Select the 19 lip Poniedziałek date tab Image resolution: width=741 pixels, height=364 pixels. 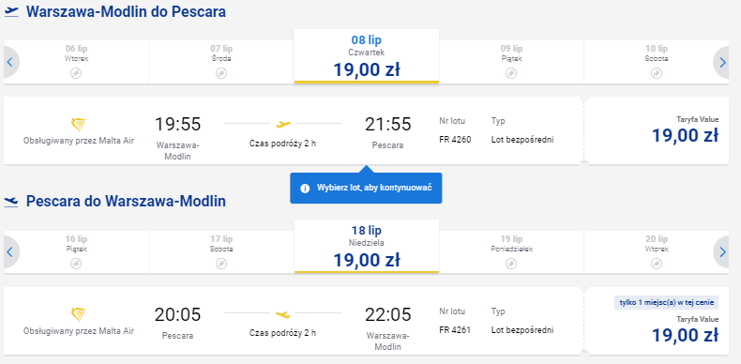pyautogui.click(x=511, y=252)
